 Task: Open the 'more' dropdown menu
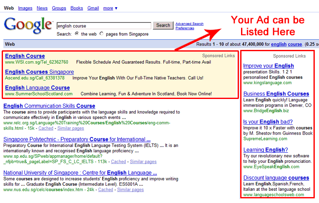(x=110, y=8)
